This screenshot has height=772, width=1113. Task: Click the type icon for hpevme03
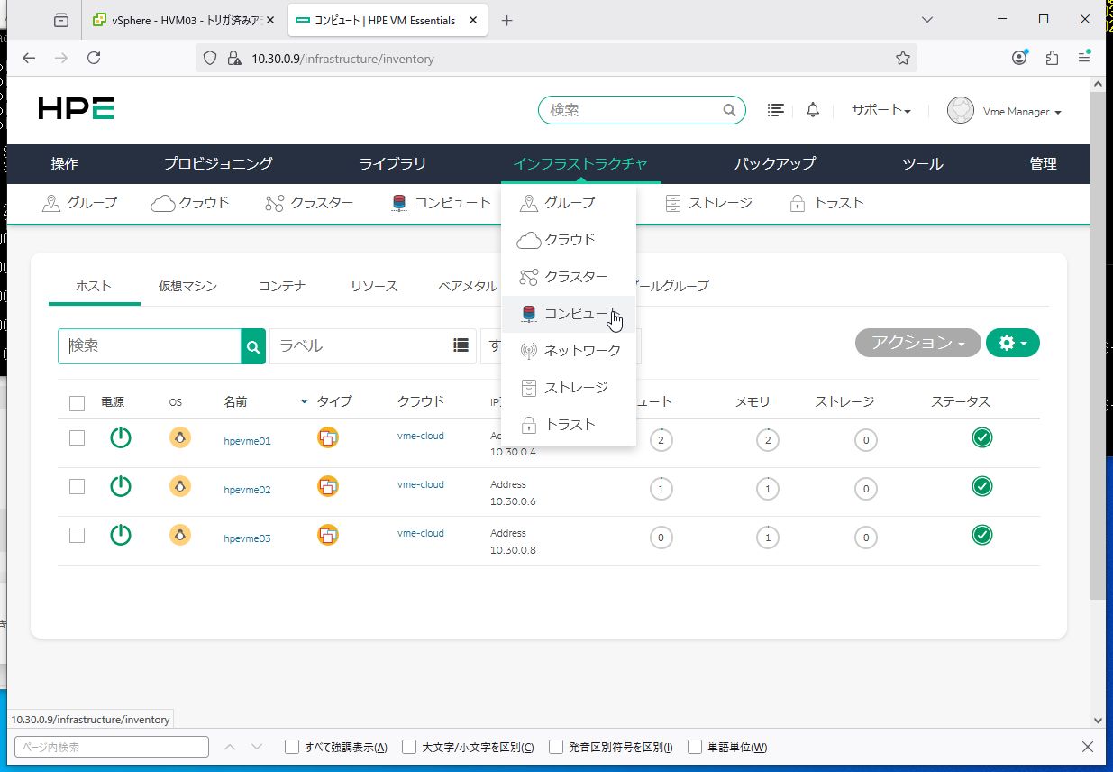click(328, 535)
